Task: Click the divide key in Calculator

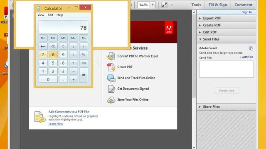Action: click(73, 55)
